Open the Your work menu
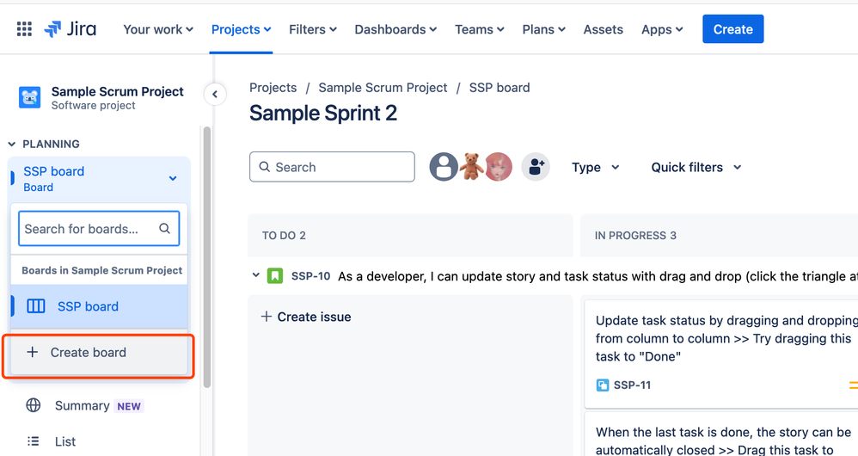Image resolution: width=858 pixels, height=456 pixels. [x=158, y=29]
